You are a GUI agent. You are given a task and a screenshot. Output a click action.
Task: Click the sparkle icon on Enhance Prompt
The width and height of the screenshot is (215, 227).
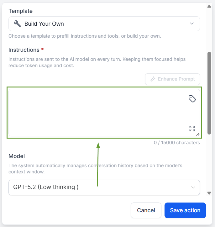153,79
